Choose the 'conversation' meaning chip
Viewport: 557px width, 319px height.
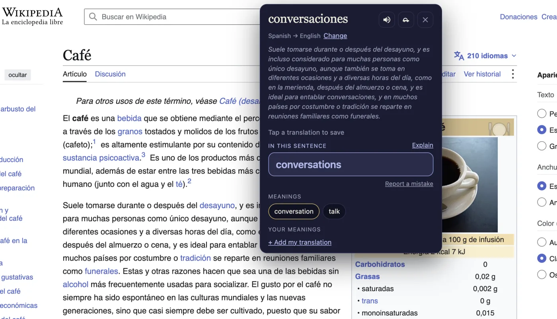[294, 212]
